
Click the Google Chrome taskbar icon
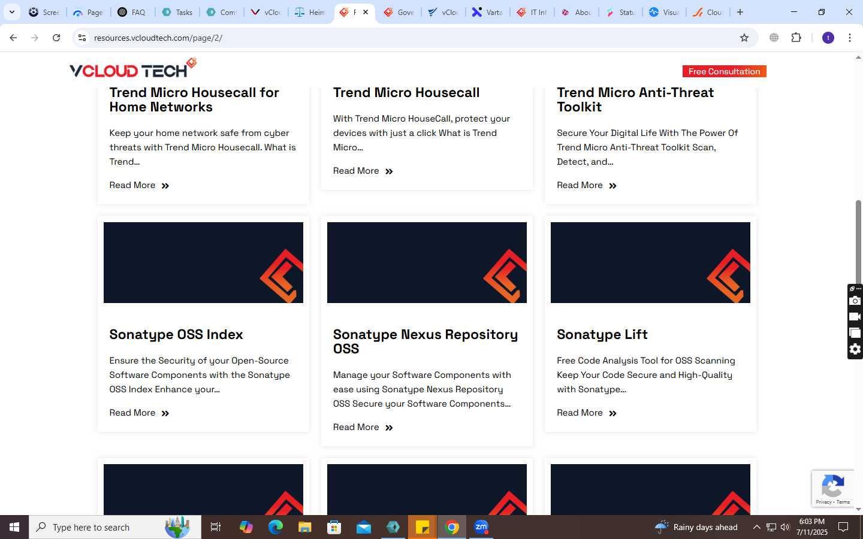452,527
